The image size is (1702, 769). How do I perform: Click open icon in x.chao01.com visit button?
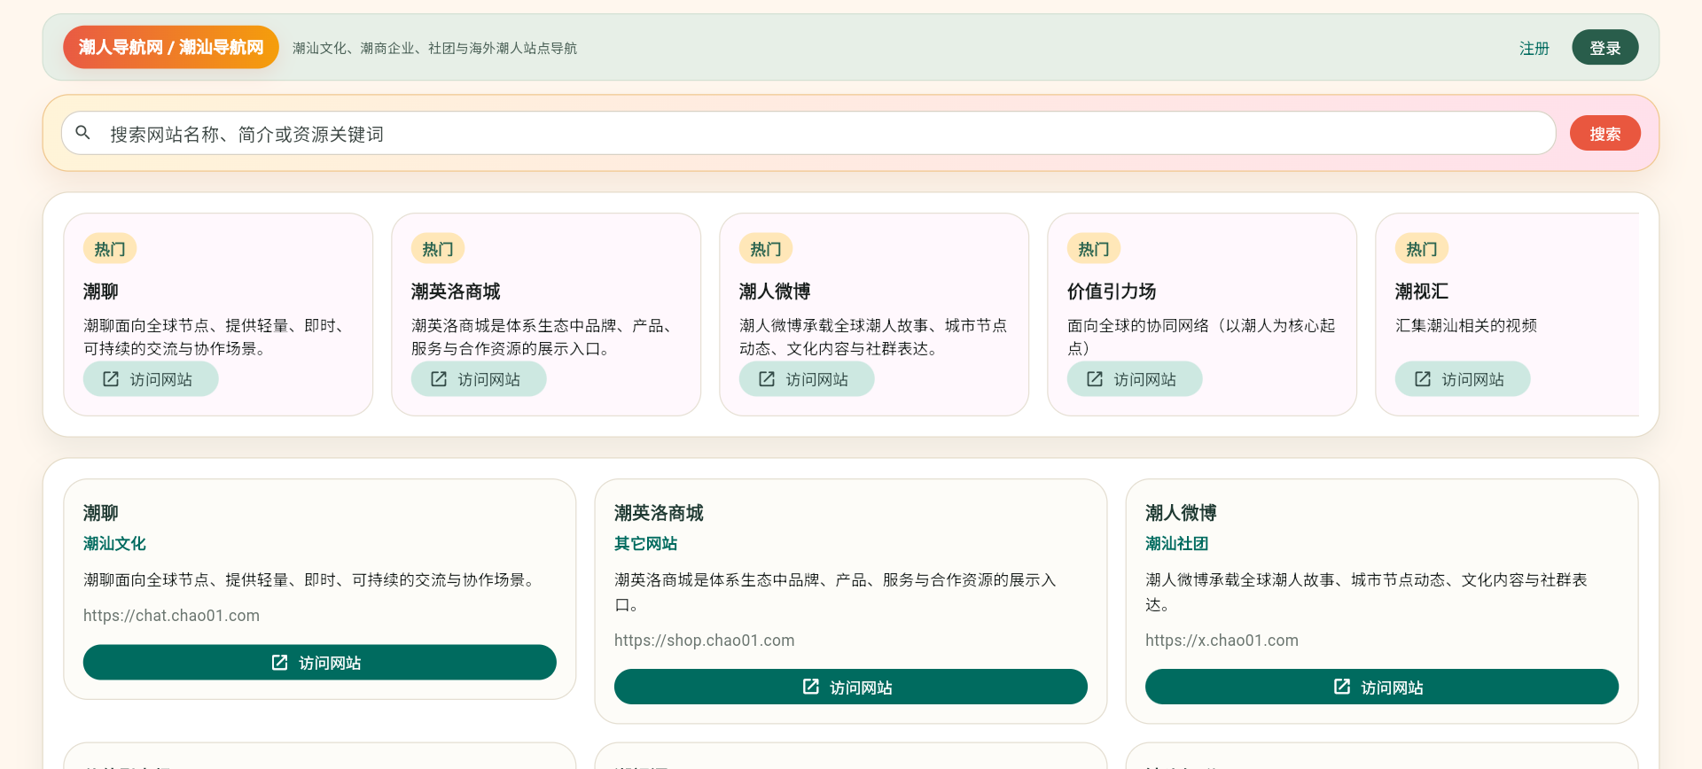[1341, 687]
